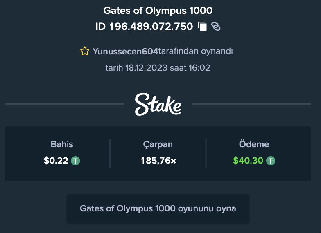Viewport: 321px width, 233px height.
Task: Click the green $40.30 payout amount
Action: [248, 161]
